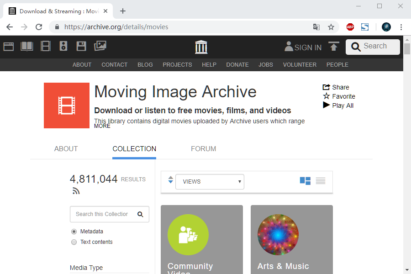Open the Software floppy disk icon
Viewport: 411px width, 274px height.
(81, 46)
